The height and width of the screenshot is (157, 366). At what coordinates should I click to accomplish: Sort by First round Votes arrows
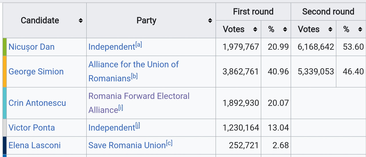pos(255,29)
